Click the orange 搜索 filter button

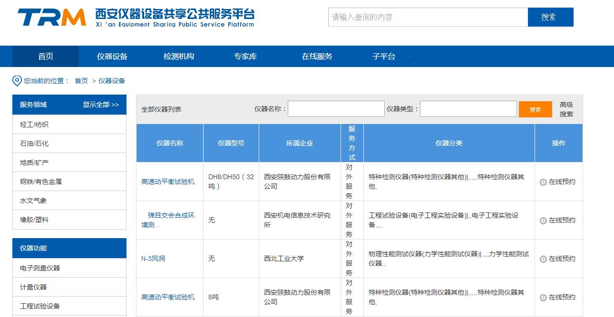coord(536,109)
